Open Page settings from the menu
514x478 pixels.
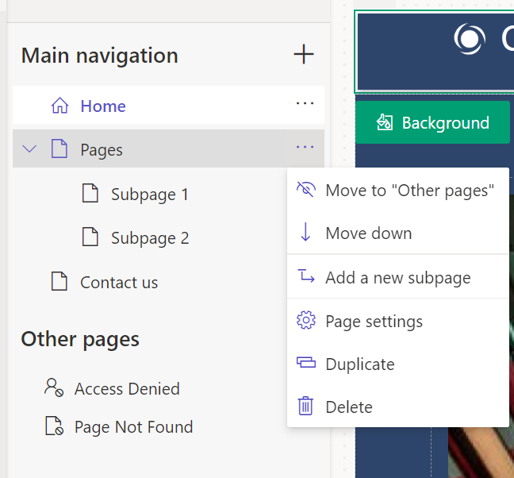pyautogui.click(x=398, y=322)
